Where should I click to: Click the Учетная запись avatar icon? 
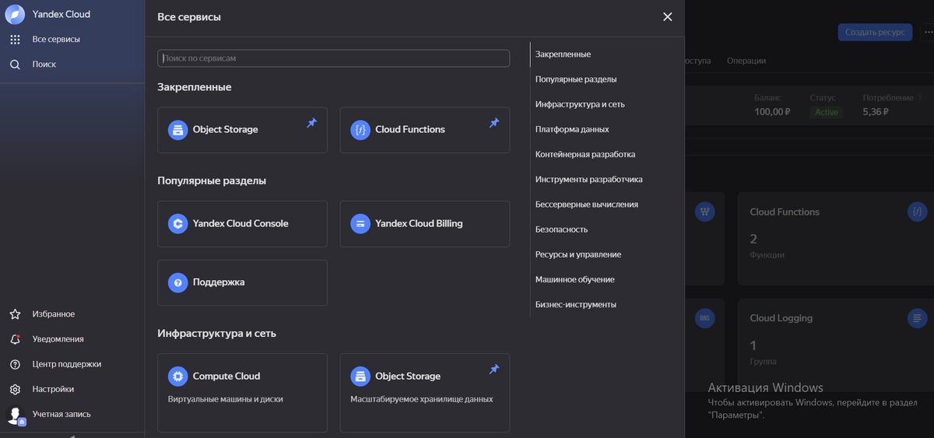pyautogui.click(x=15, y=415)
